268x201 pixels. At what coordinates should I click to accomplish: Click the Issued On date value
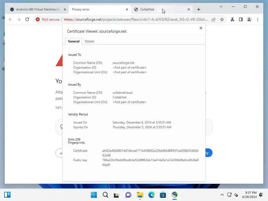[142, 122]
